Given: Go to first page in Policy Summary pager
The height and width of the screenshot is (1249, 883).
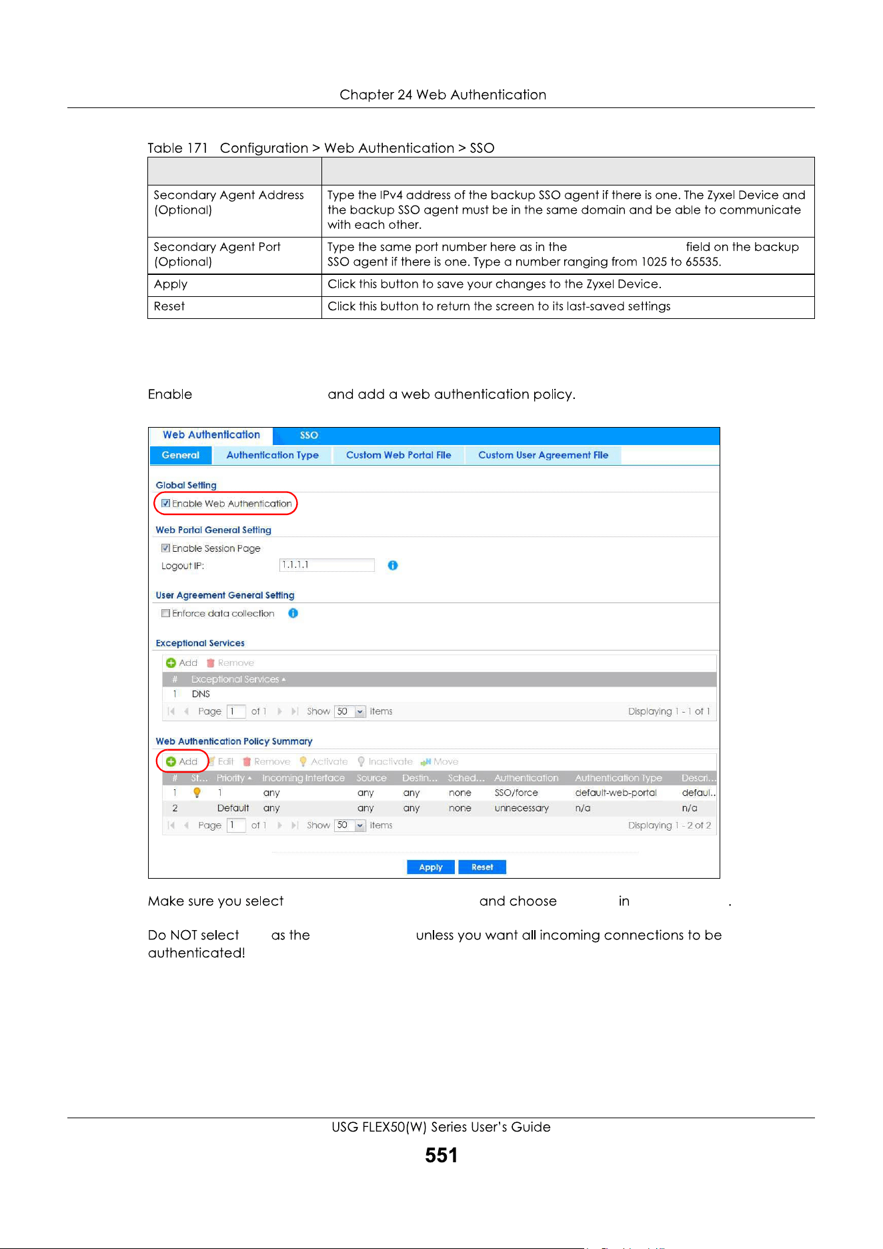Looking at the screenshot, I should 171,825.
